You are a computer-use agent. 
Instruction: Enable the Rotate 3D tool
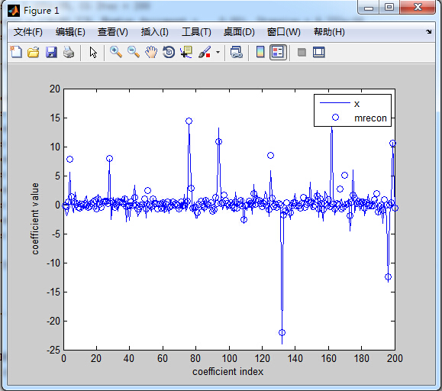[169, 52]
